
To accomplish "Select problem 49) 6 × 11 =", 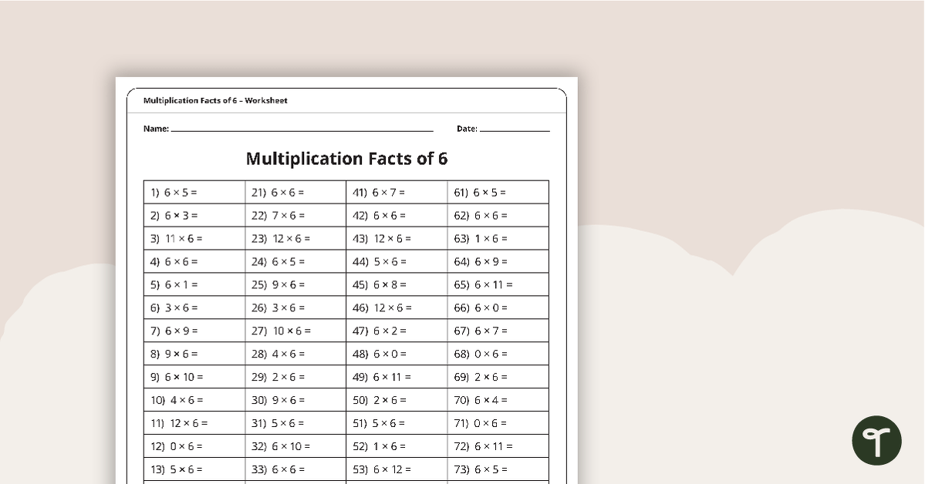I will 382,377.
